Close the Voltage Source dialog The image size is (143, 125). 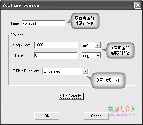pyautogui.click(x=138, y=5)
